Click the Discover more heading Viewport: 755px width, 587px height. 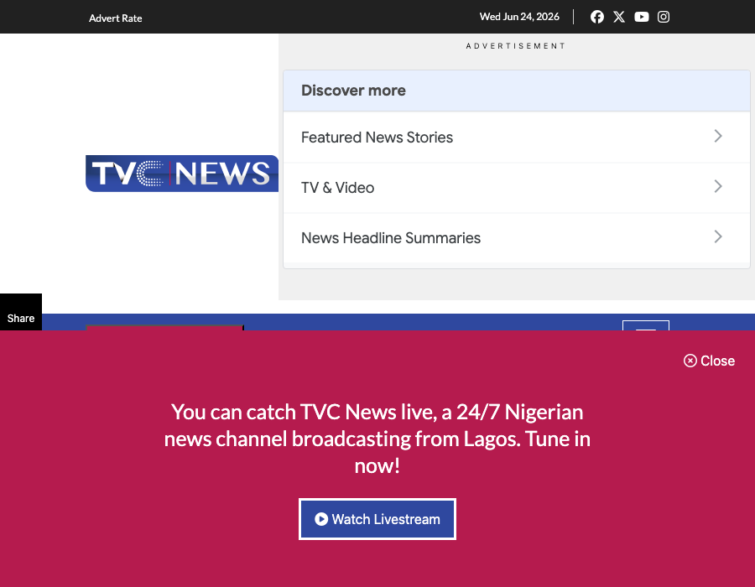(x=353, y=91)
